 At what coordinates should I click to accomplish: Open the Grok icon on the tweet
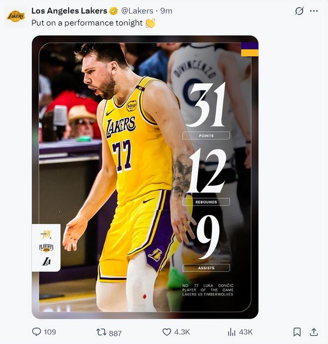pyautogui.click(x=299, y=11)
